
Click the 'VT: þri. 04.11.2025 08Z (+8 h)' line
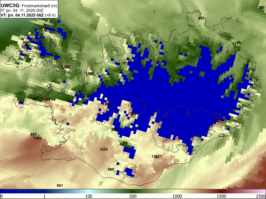point(28,15)
